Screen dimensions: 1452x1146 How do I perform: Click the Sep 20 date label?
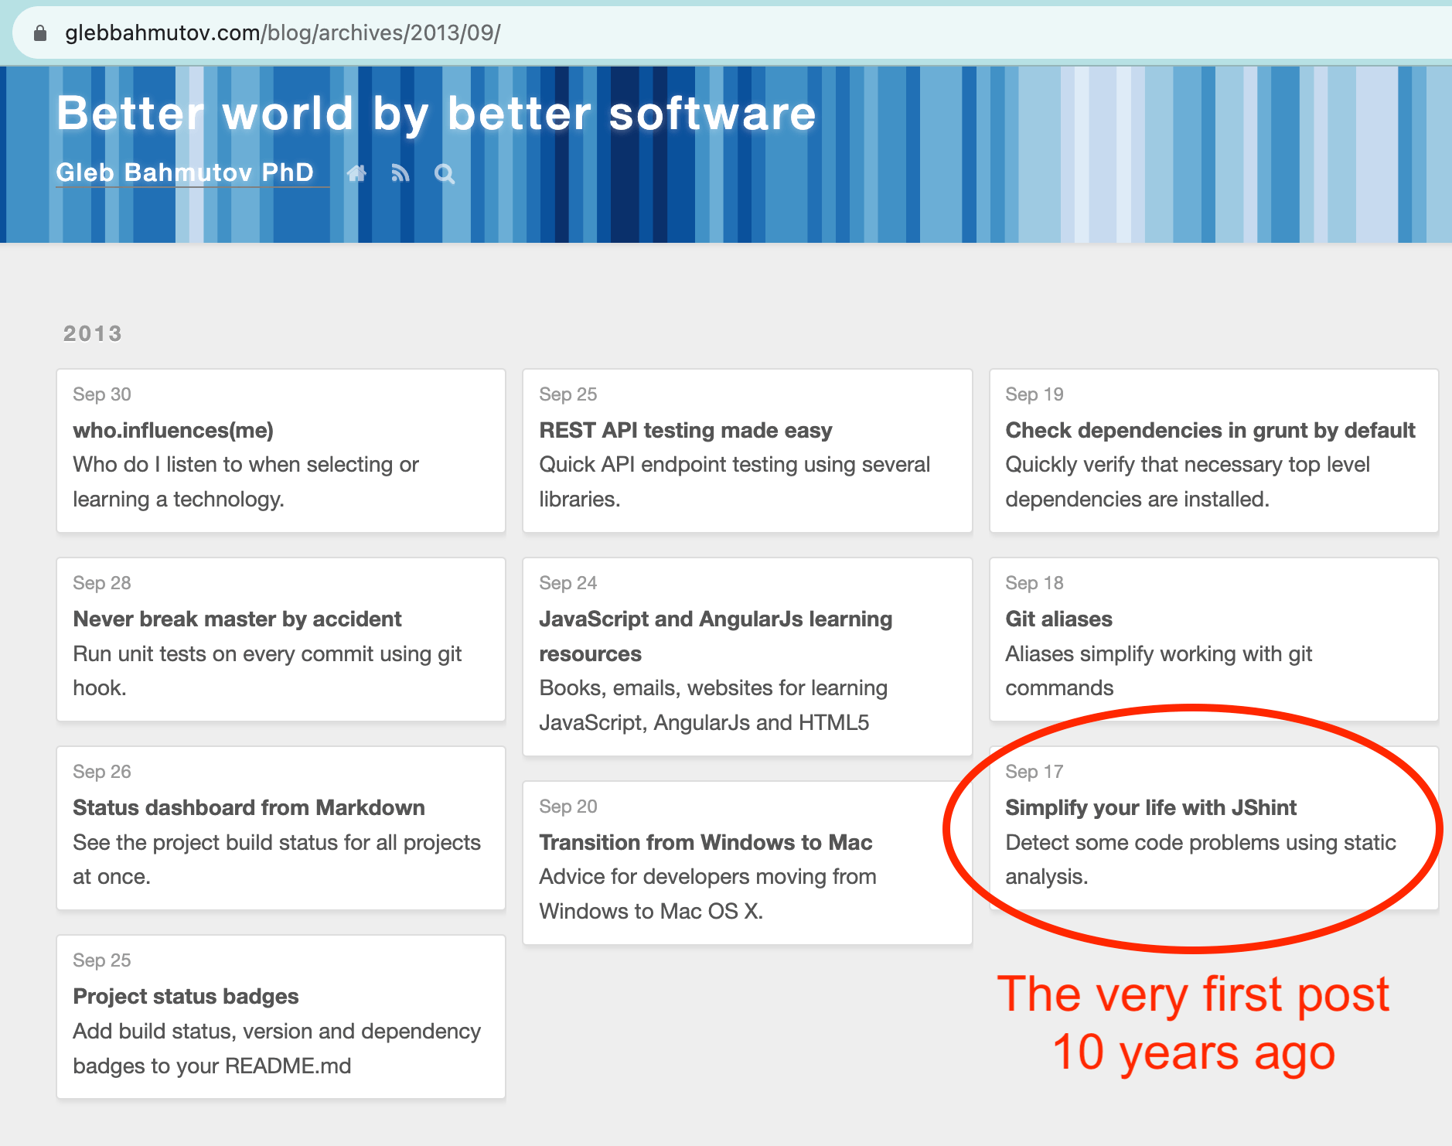point(568,807)
